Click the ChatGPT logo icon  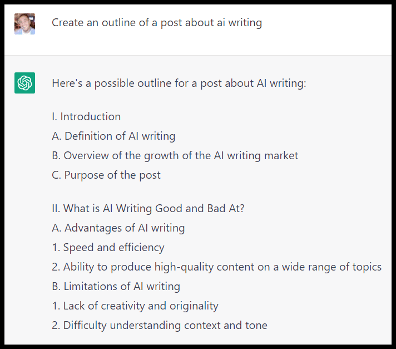[x=24, y=83]
